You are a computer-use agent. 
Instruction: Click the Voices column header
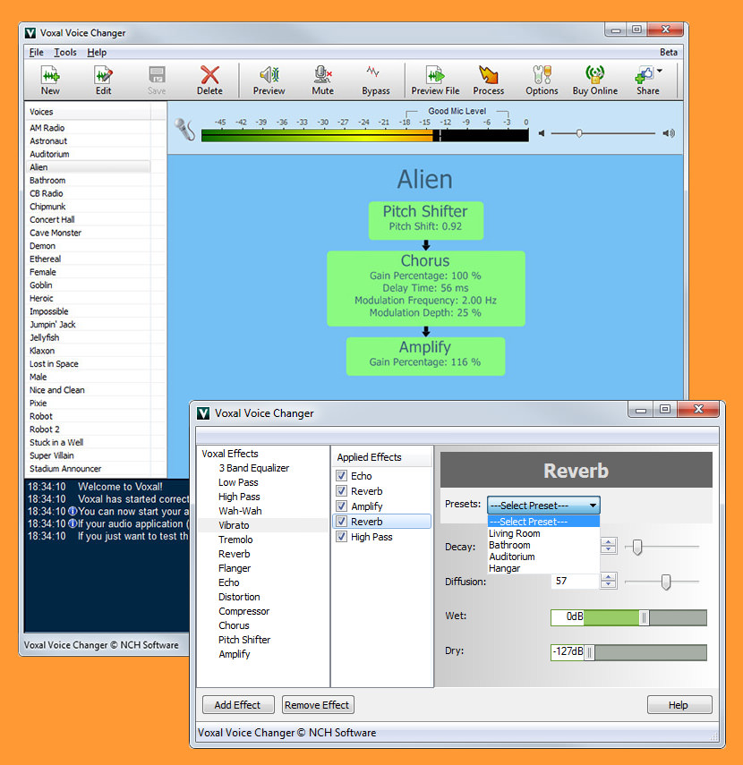click(88, 112)
